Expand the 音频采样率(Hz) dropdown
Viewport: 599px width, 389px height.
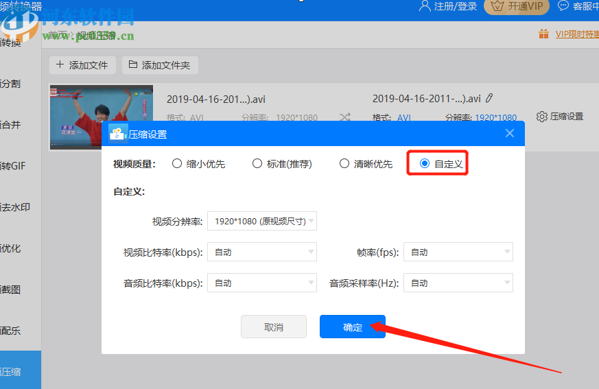click(x=458, y=283)
